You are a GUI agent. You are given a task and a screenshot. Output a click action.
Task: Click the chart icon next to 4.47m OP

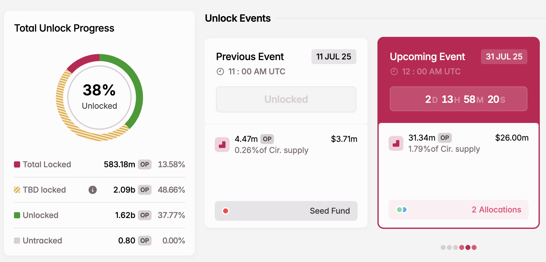click(x=222, y=144)
